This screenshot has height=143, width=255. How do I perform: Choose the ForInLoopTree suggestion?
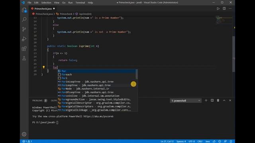(96, 82)
